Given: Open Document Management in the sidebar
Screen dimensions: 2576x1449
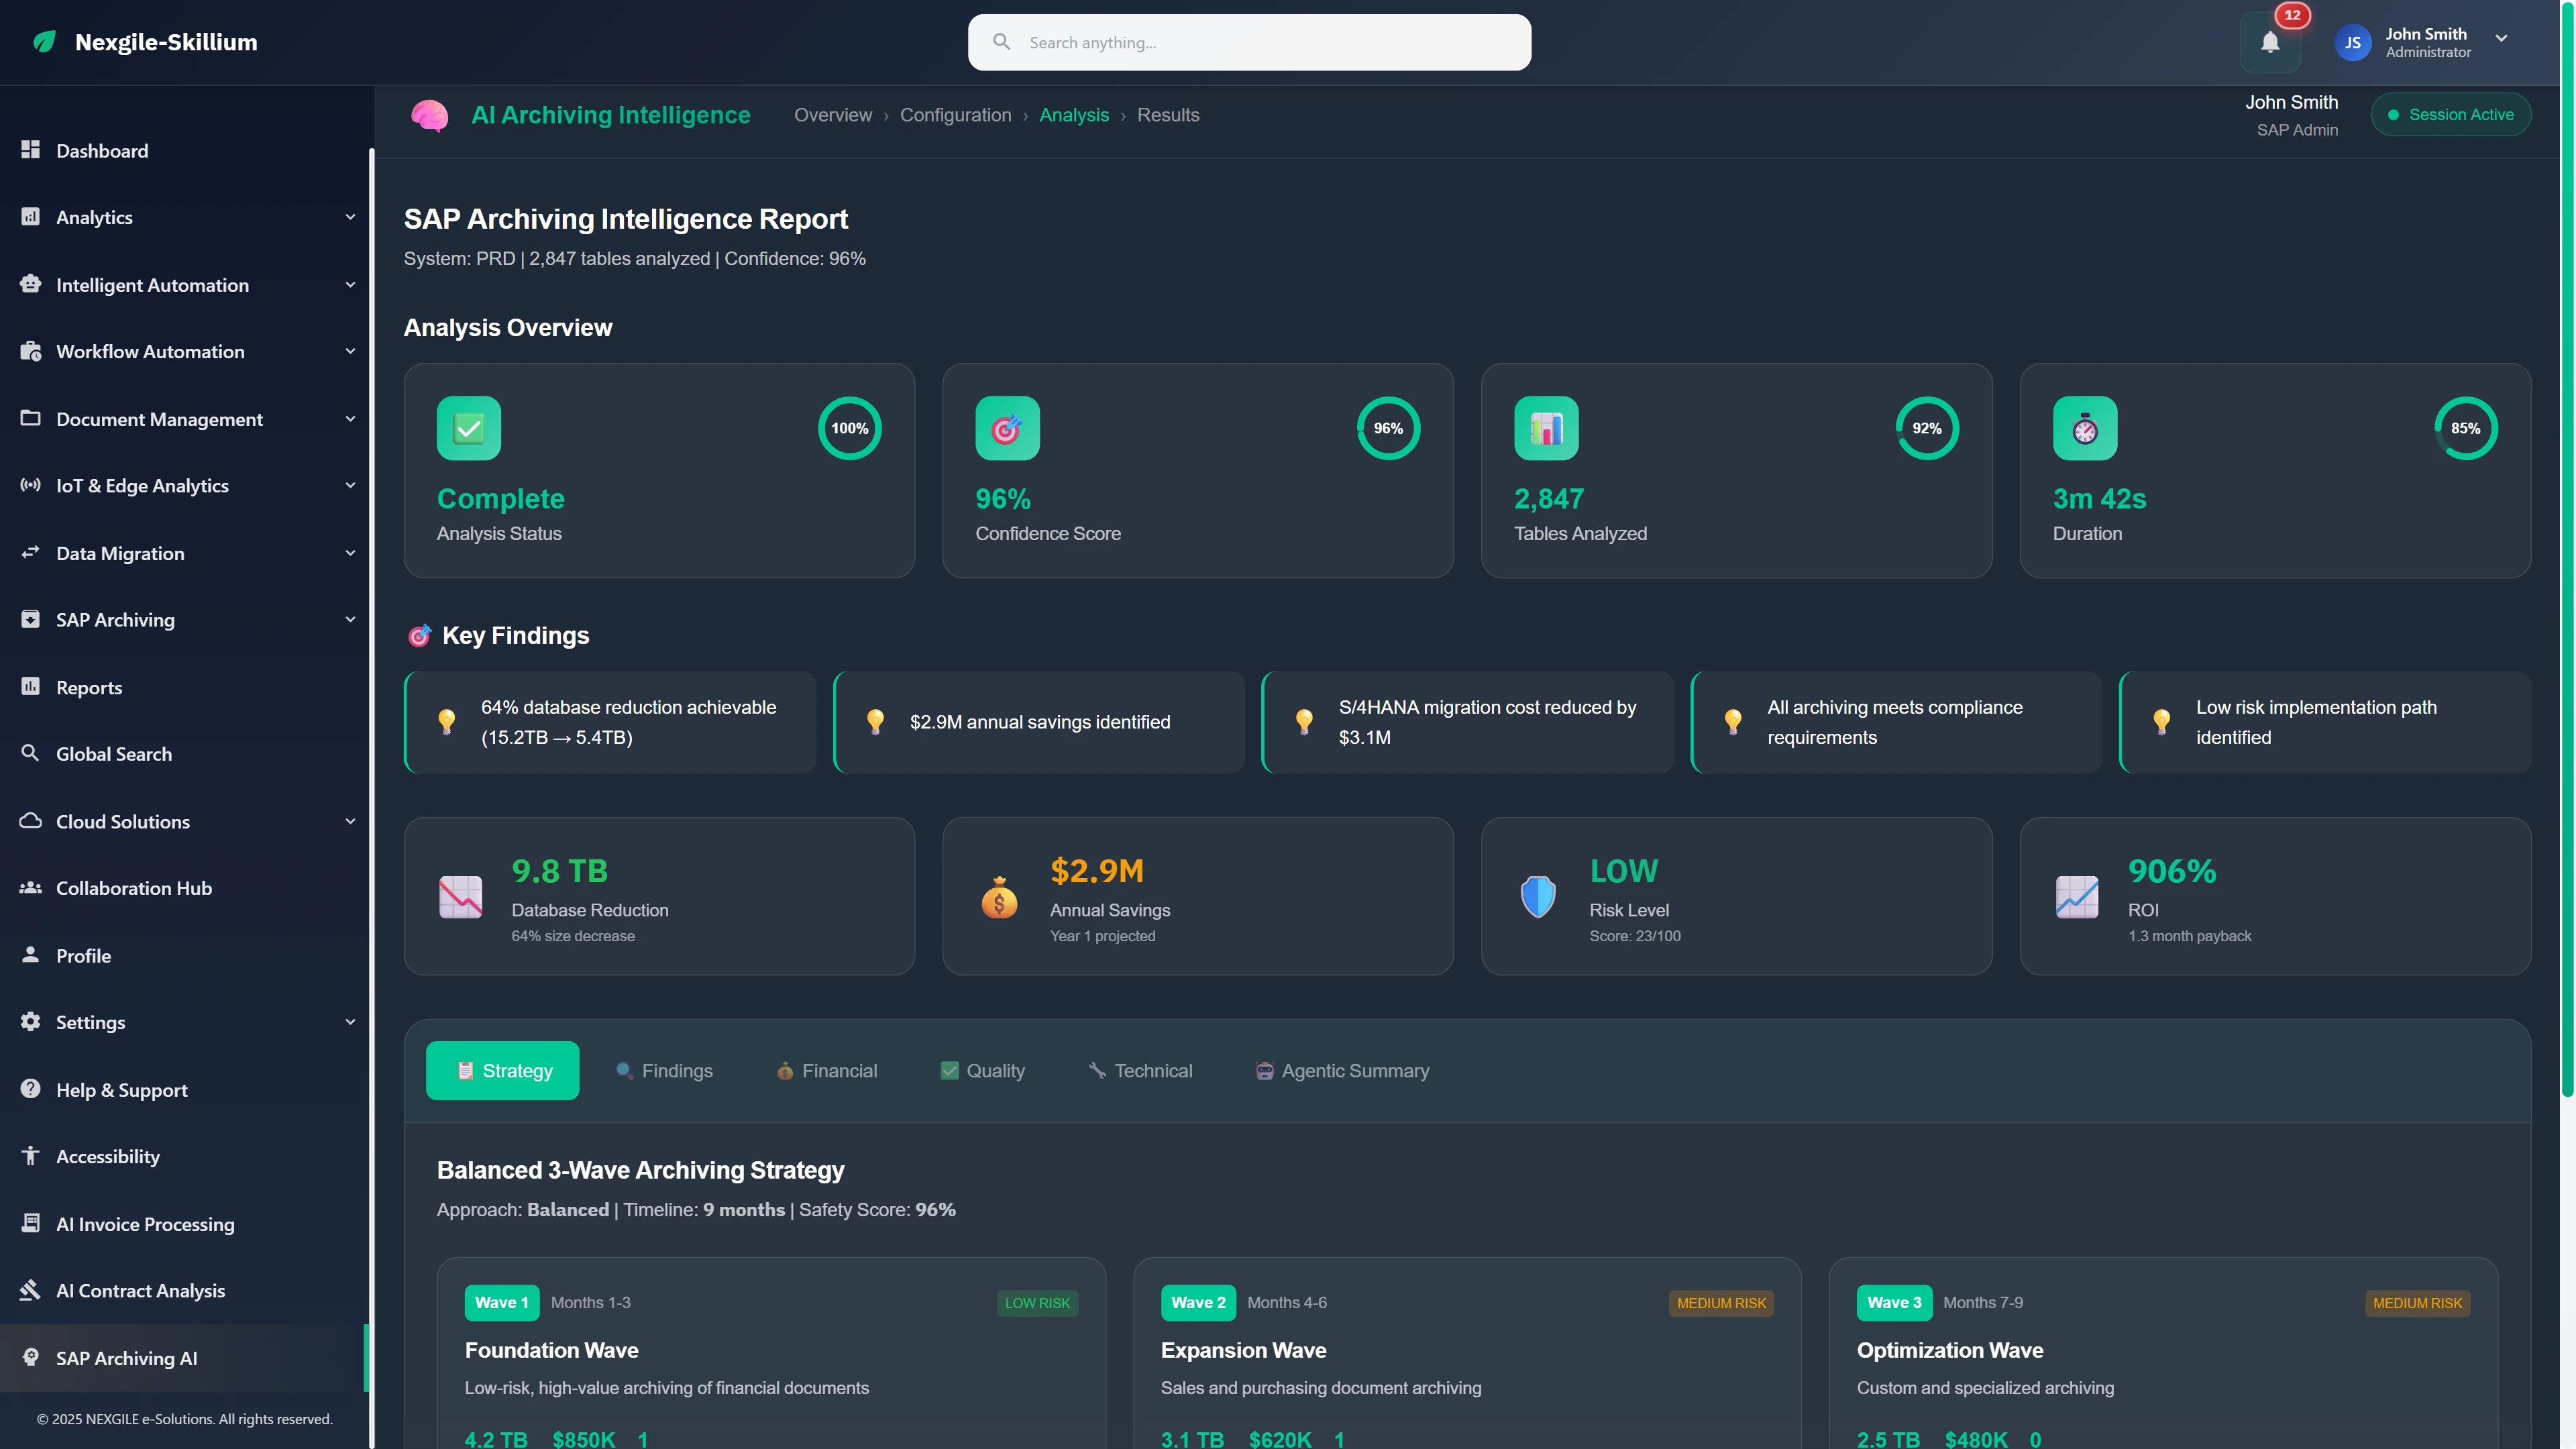Looking at the screenshot, I should click(159, 419).
